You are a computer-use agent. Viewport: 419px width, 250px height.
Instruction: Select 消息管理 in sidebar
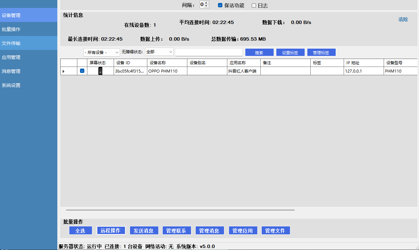(x=29, y=71)
